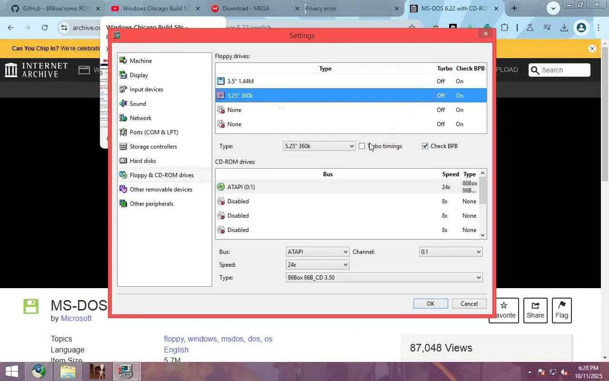Image resolution: width=609 pixels, height=381 pixels.
Task: Open the English language link
Action: coord(176,350)
